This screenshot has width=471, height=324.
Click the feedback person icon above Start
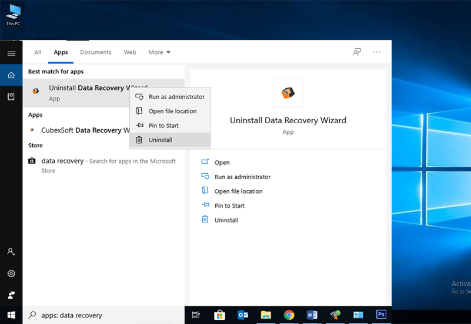pos(11,295)
